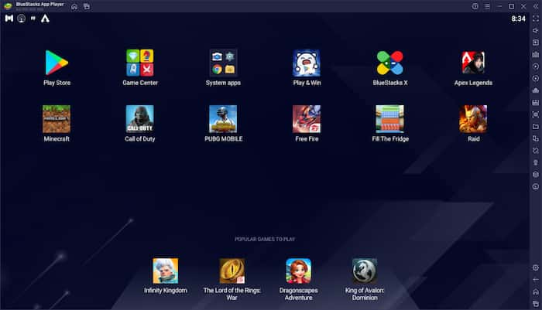Toggle full screen mode in sidebar
Viewport: 542px width, 310px height.
pos(536,19)
